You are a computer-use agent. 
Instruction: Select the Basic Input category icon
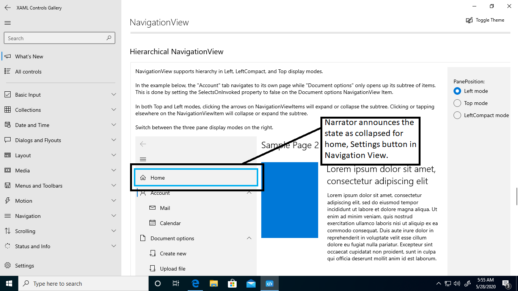8,94
